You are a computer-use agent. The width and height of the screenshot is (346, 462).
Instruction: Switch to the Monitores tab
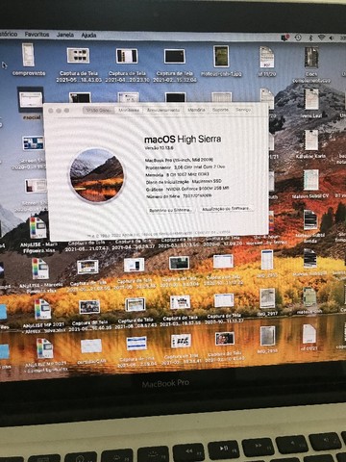point(129,110)
